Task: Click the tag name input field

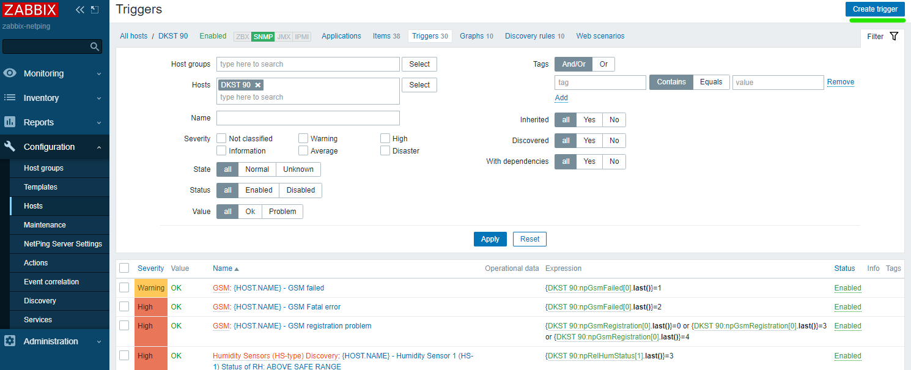Action: [x=600, y=83]
